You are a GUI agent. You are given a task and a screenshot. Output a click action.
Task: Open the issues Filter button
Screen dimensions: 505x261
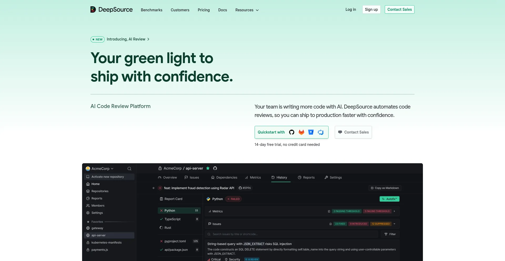[390, 234]
